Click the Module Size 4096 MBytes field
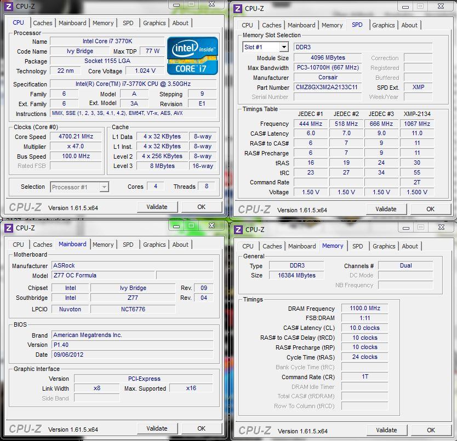The image size is (457, 441). point(328,57)
